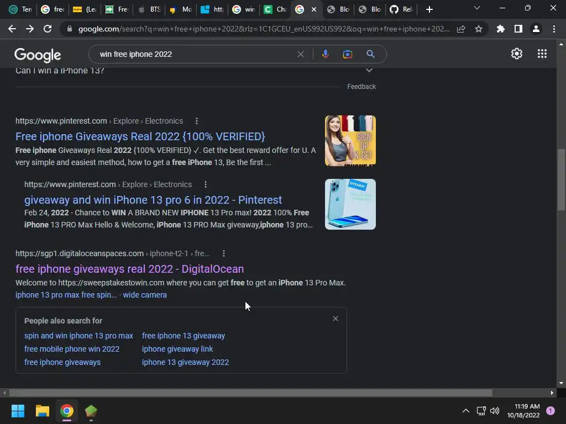Open more options for DigitalOcean result
This screenshot has height=424, width=566.
(x=224, y=253)
